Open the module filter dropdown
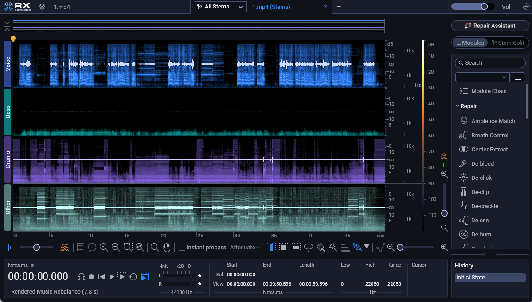This screenshot has height=302, width=532. click(482, 77)
